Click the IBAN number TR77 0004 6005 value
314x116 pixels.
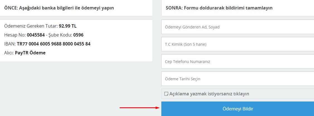[54, 44]
